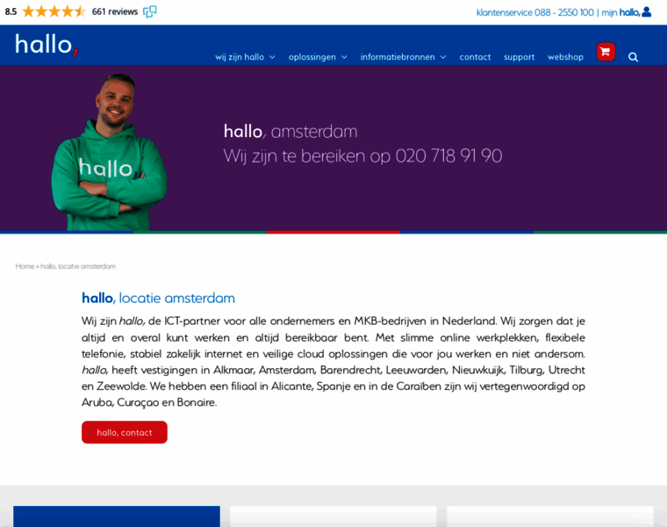Go to the support menu item

coord(519,57)
